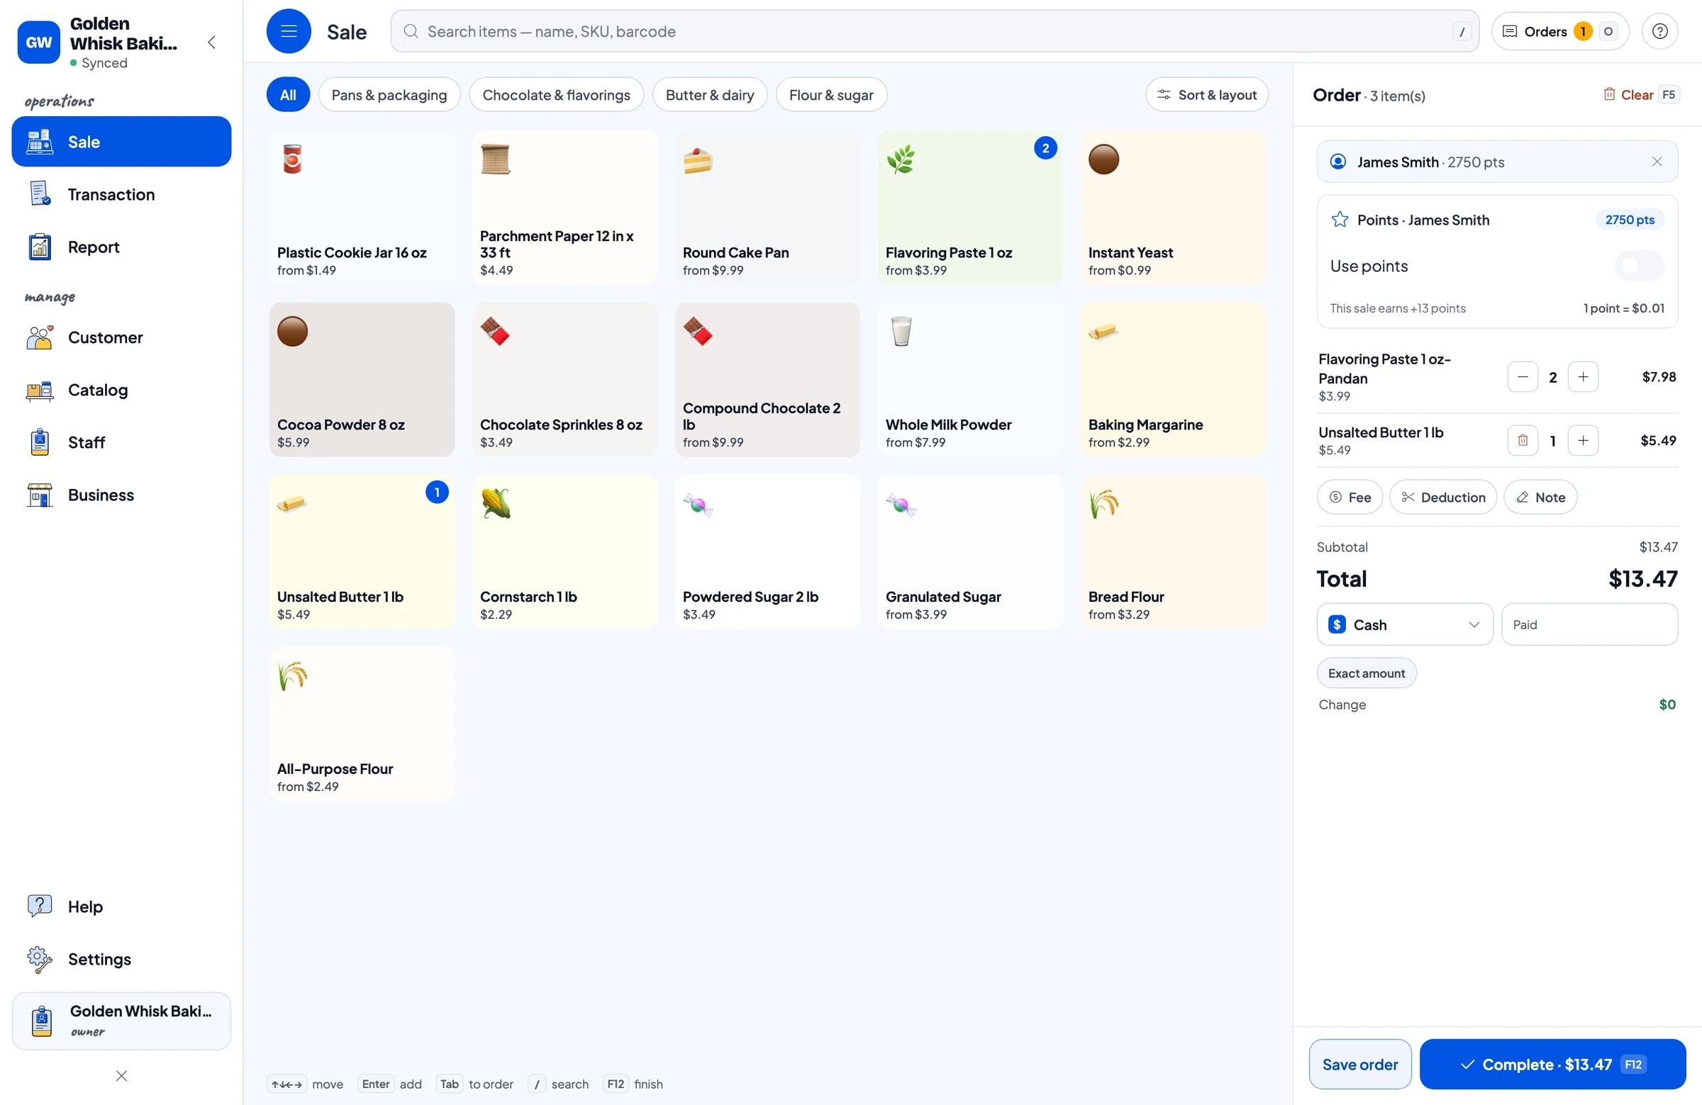Delete Unsalted Butter from the order
Screen dimensions: 1702x1105
pos(1523,440)
